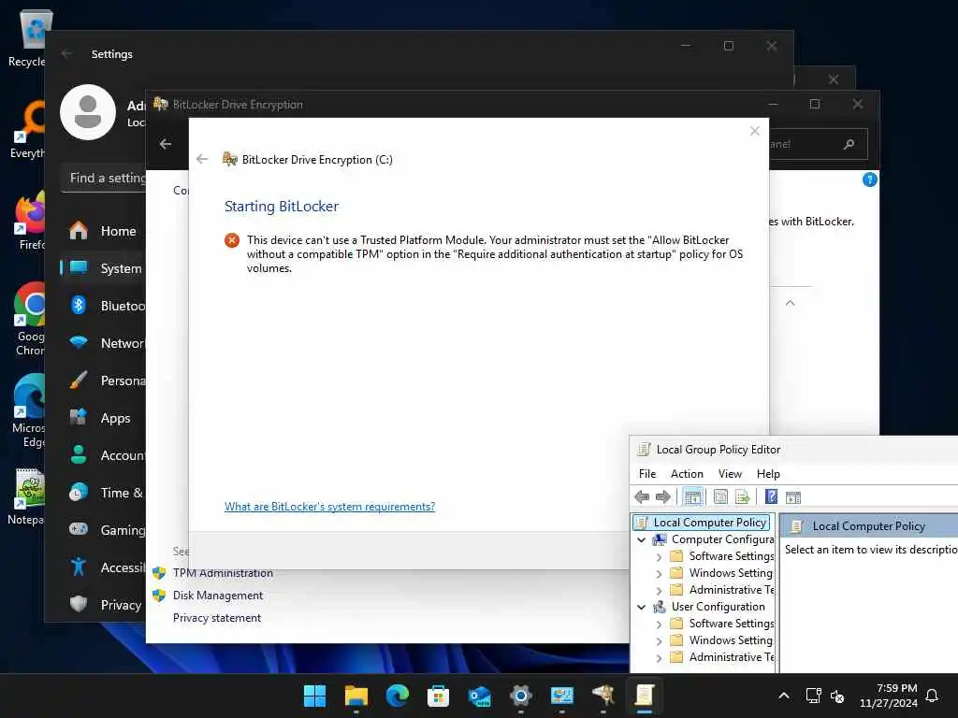Open TPM Administration link

tap(223, 573)
